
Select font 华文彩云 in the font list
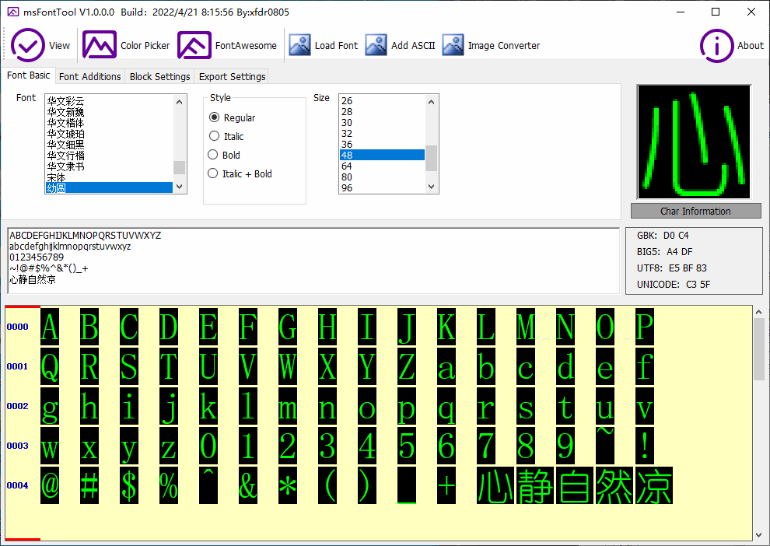click(109, 101)
